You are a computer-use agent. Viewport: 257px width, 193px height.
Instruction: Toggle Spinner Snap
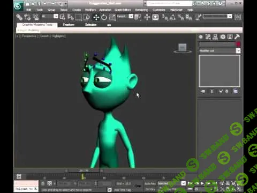pyautogui.click(x=188, y=17)
